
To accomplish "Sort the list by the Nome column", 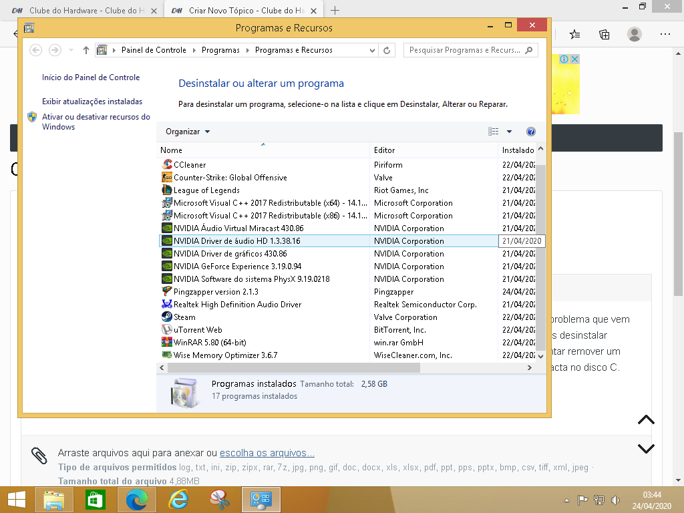I will pyautogui.click(x=263, y=150).
